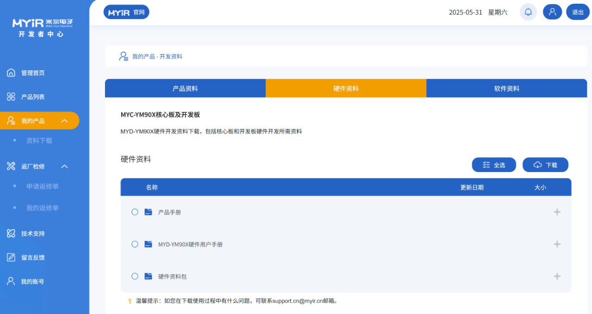Switch to the 软件资料 tab
This screenshot has width=592, height=314.
[x=506, y=88]
